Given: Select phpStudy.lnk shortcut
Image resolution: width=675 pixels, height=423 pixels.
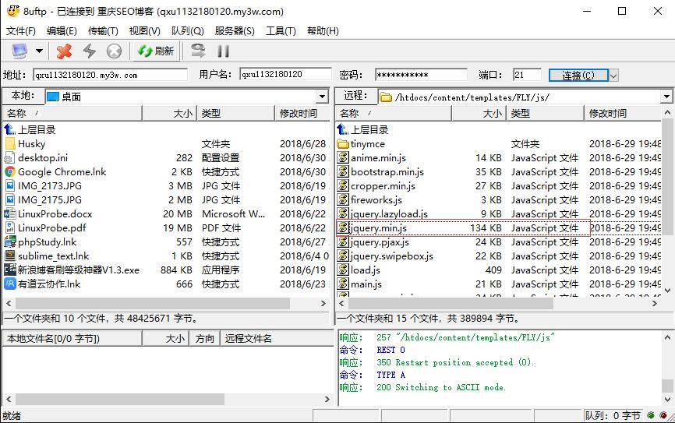Looking at the screenshot, I should point(41,241).
